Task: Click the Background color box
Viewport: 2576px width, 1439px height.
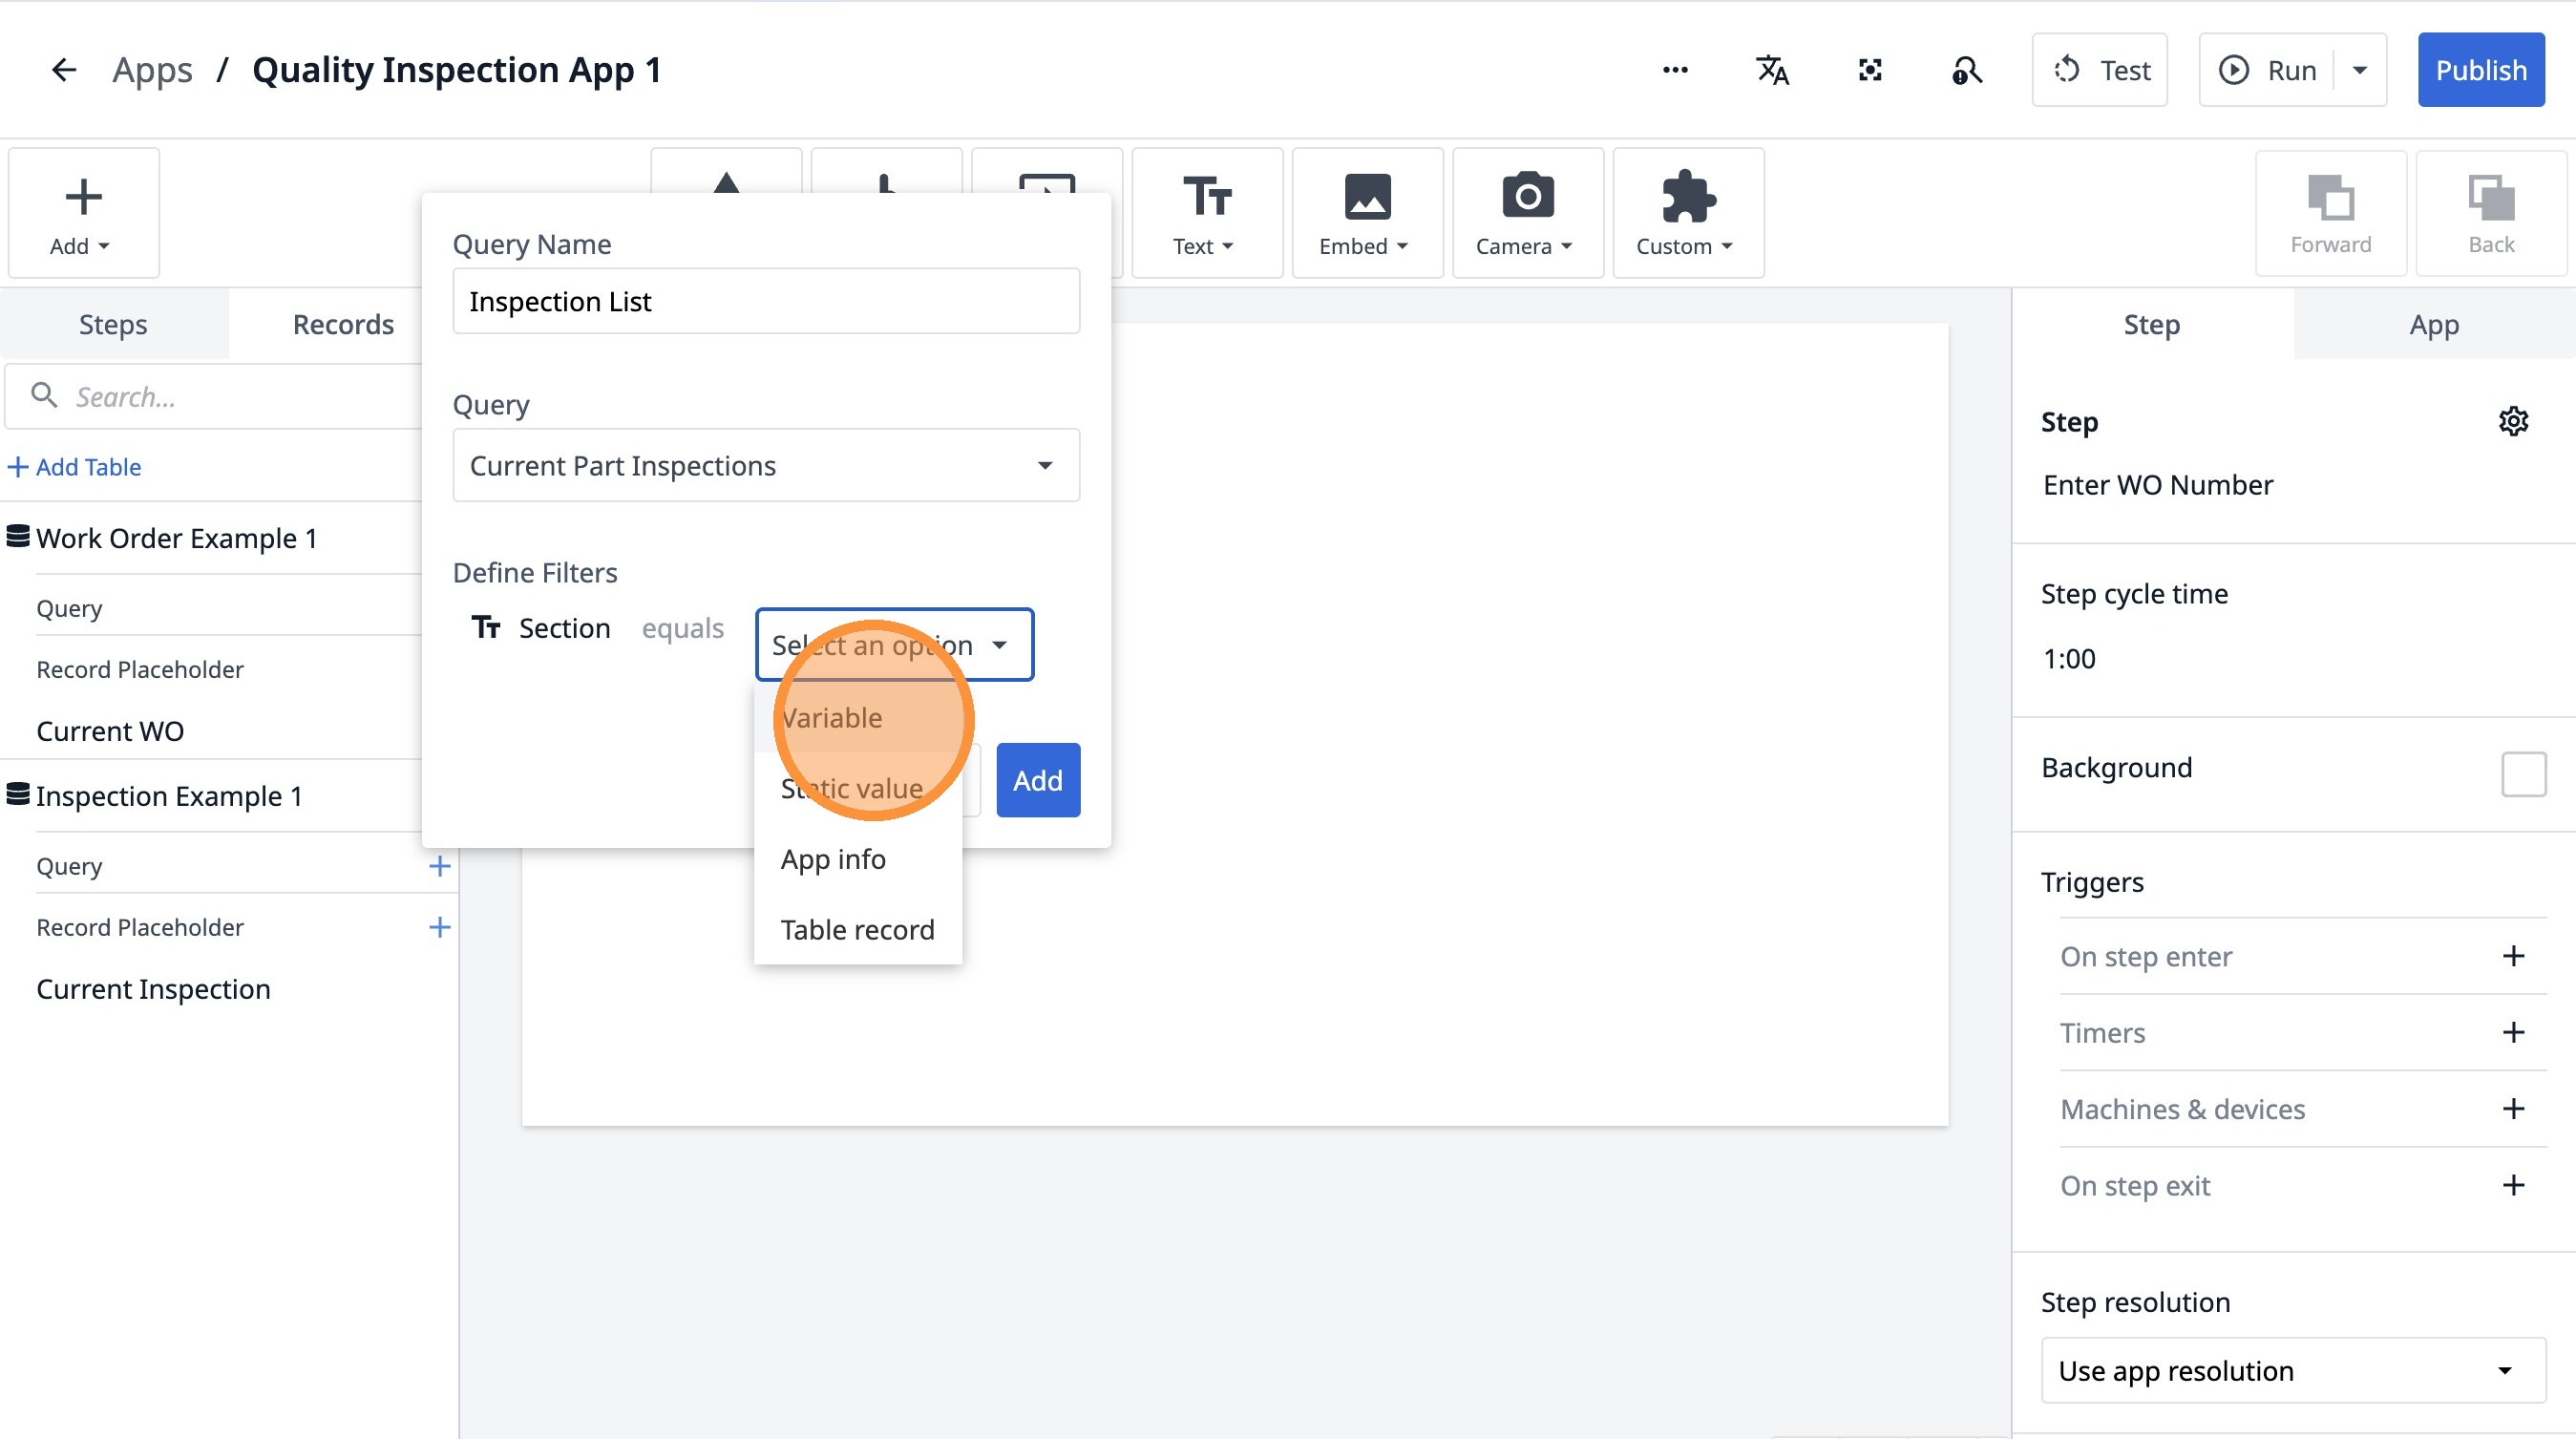Action: click(x=2523, y=773)
